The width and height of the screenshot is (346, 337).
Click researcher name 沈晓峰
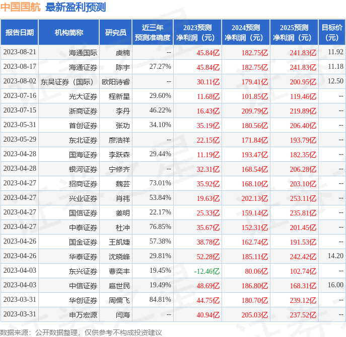click(x=119, y=257)
